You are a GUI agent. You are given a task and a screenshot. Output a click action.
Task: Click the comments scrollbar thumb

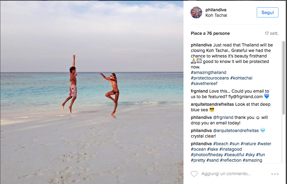coord(284,78)
